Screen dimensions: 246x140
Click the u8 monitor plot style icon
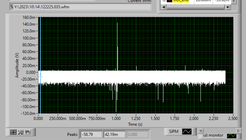point(232,135)
